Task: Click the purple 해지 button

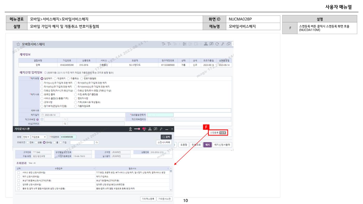Action: tap(207, 145)
